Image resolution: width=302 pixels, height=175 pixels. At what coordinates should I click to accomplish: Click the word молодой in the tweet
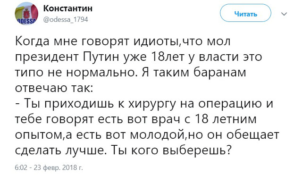158,135
